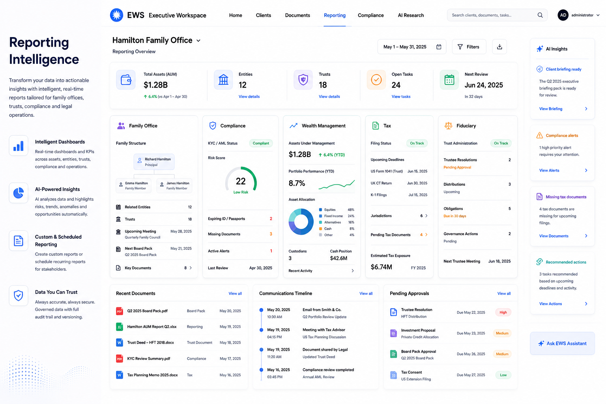Switch to the Documents tab
Screen dimensions: 606x404
[297, 15]
